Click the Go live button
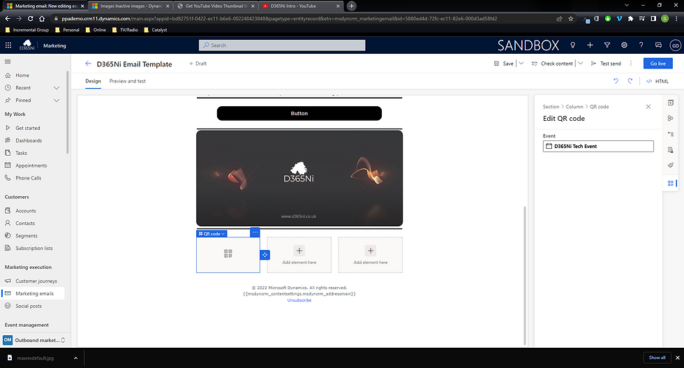This screenshot has height=368, width=684. pos(657,64)
